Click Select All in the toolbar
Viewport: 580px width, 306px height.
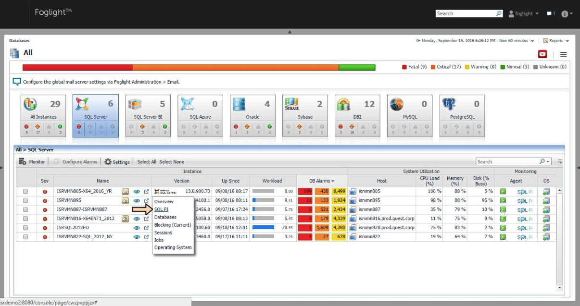point(147,162)
